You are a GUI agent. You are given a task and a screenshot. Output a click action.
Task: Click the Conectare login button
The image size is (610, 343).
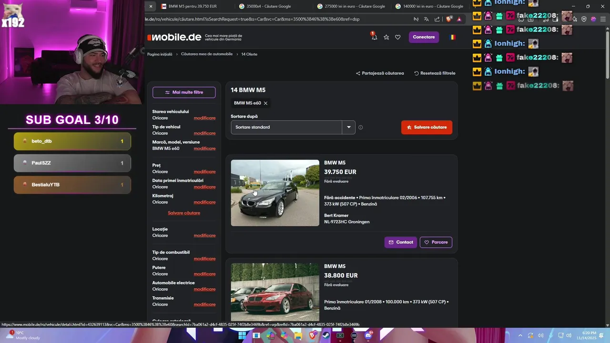(424, 37)
